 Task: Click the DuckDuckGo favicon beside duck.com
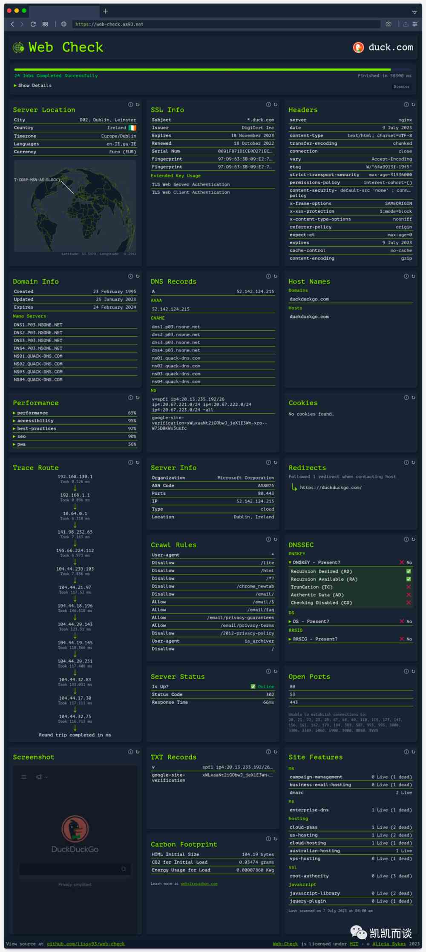click(x=359, y=47)
